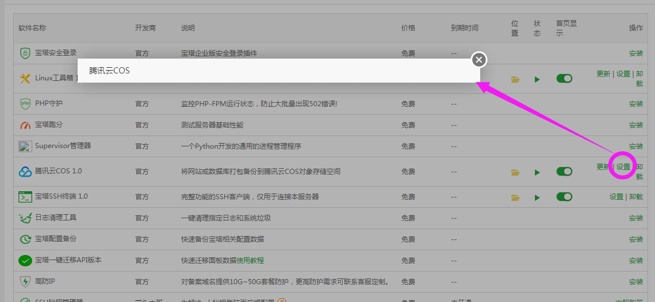The width and height of the screenshot is (655, 302).
Task: Click the 腾讯云COS title in the popup
Action: [x=109, y=71]
